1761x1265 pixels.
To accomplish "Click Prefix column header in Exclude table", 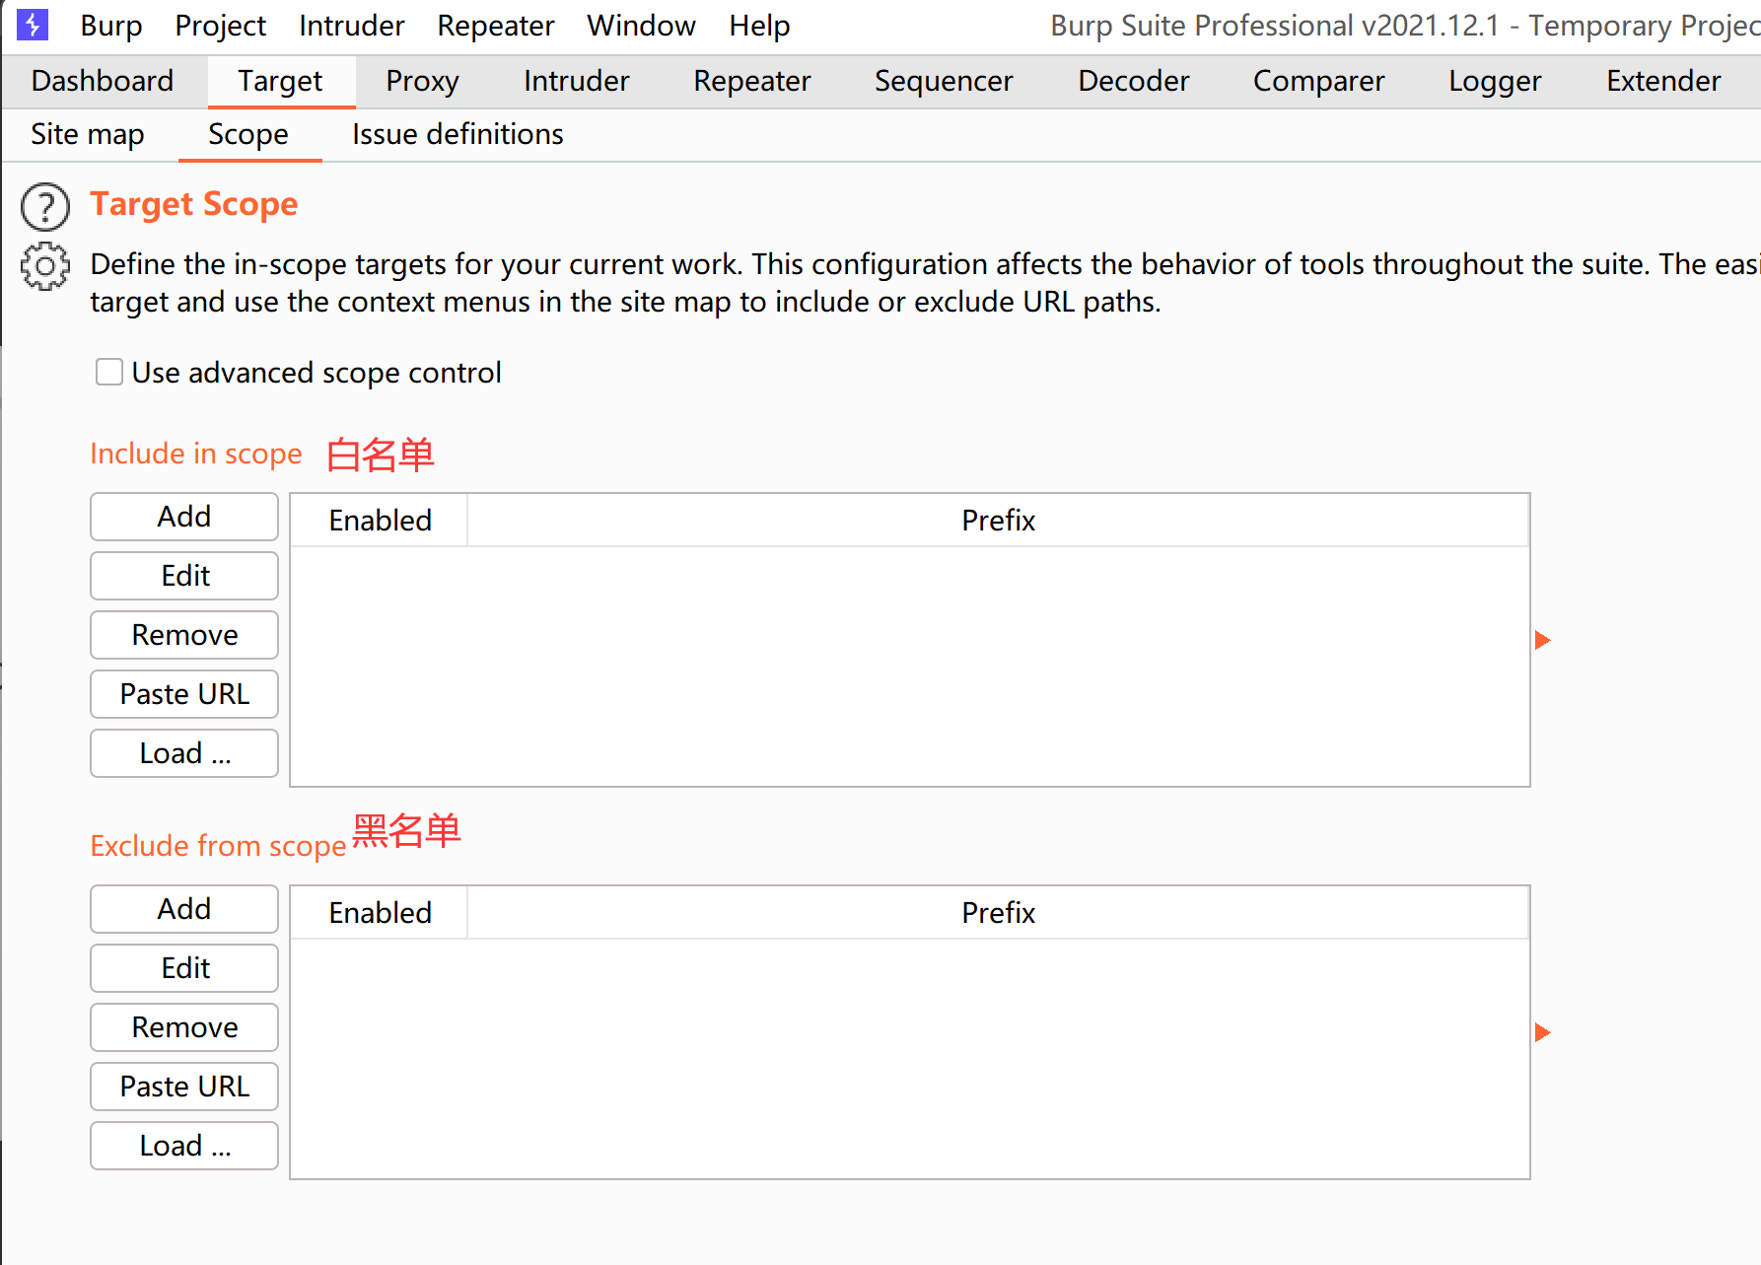I will pyautogui.click(x=998, y=913).
